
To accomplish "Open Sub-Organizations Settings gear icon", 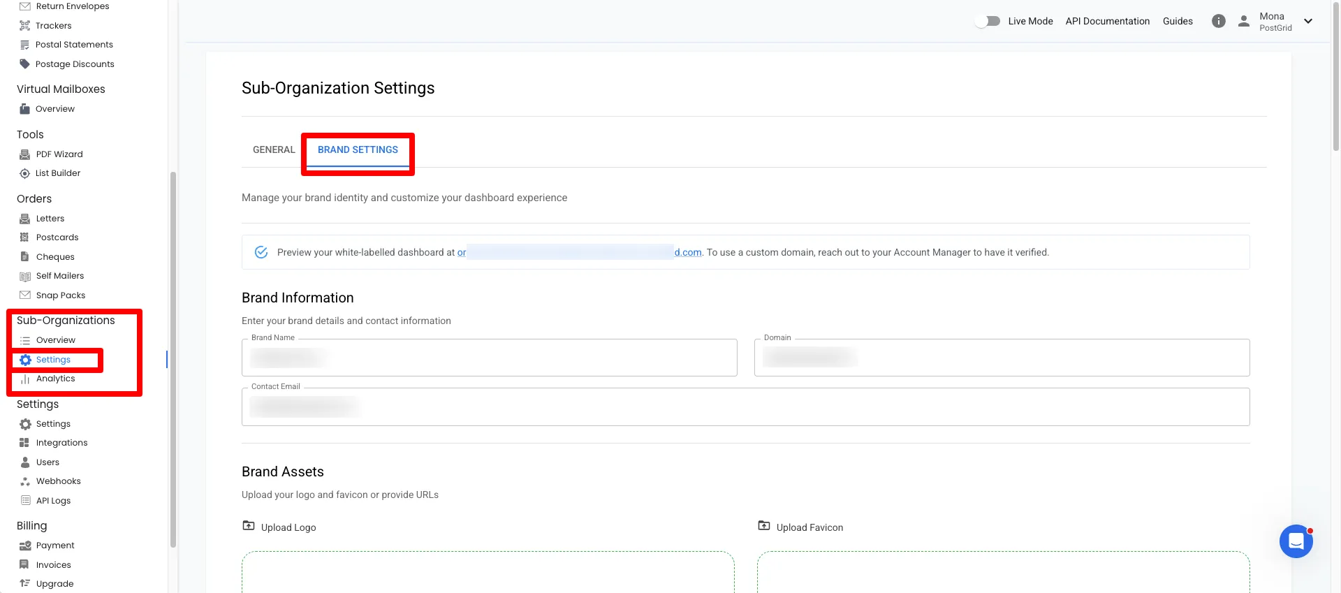I will 25,360.
